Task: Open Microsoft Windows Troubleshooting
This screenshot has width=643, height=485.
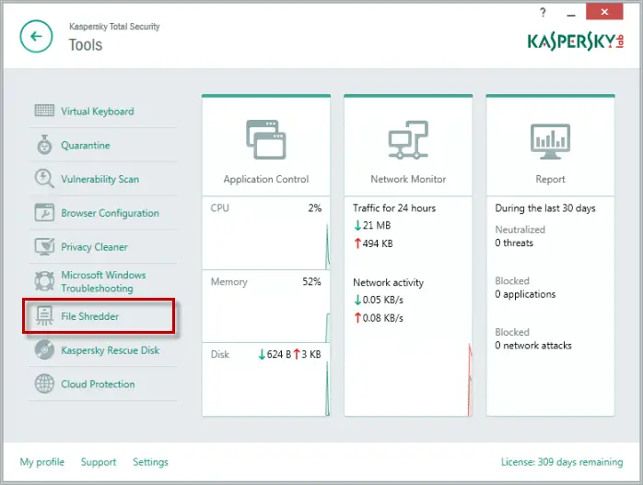Action: point(103,281)
